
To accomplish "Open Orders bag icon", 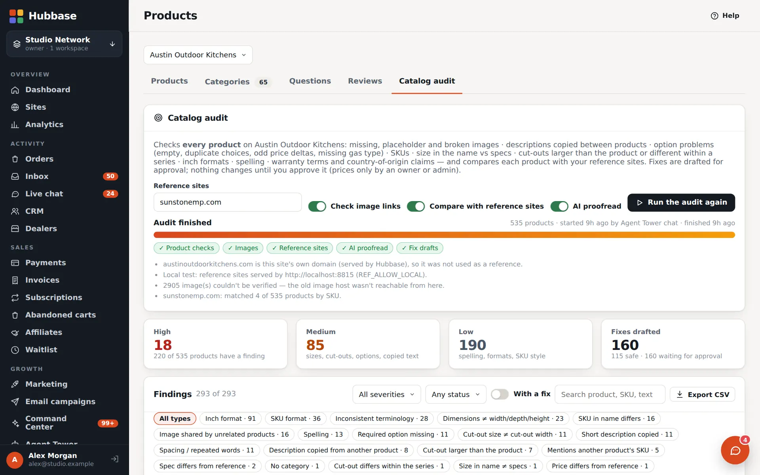I will pos(15,159).
